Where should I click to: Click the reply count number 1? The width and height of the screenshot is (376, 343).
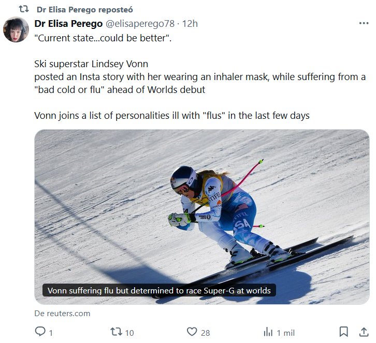(x=51, y=333)
